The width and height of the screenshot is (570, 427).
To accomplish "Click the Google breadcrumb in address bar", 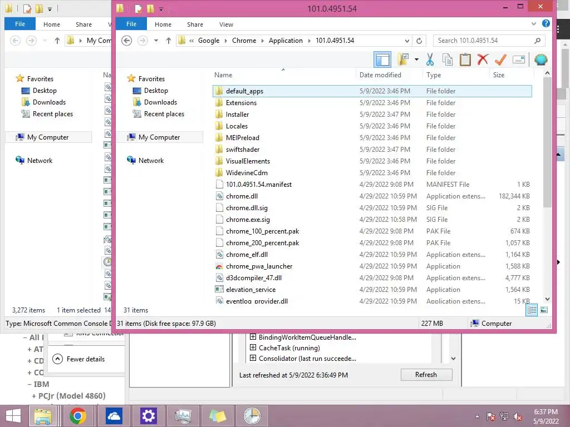I will [209, 41].
